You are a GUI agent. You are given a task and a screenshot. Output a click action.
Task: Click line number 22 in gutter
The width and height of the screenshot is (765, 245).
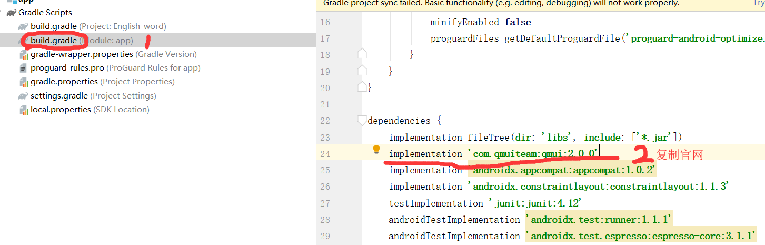click(325, 121)
